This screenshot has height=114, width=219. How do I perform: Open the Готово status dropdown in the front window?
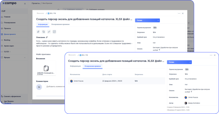click(x=179, y=62)
